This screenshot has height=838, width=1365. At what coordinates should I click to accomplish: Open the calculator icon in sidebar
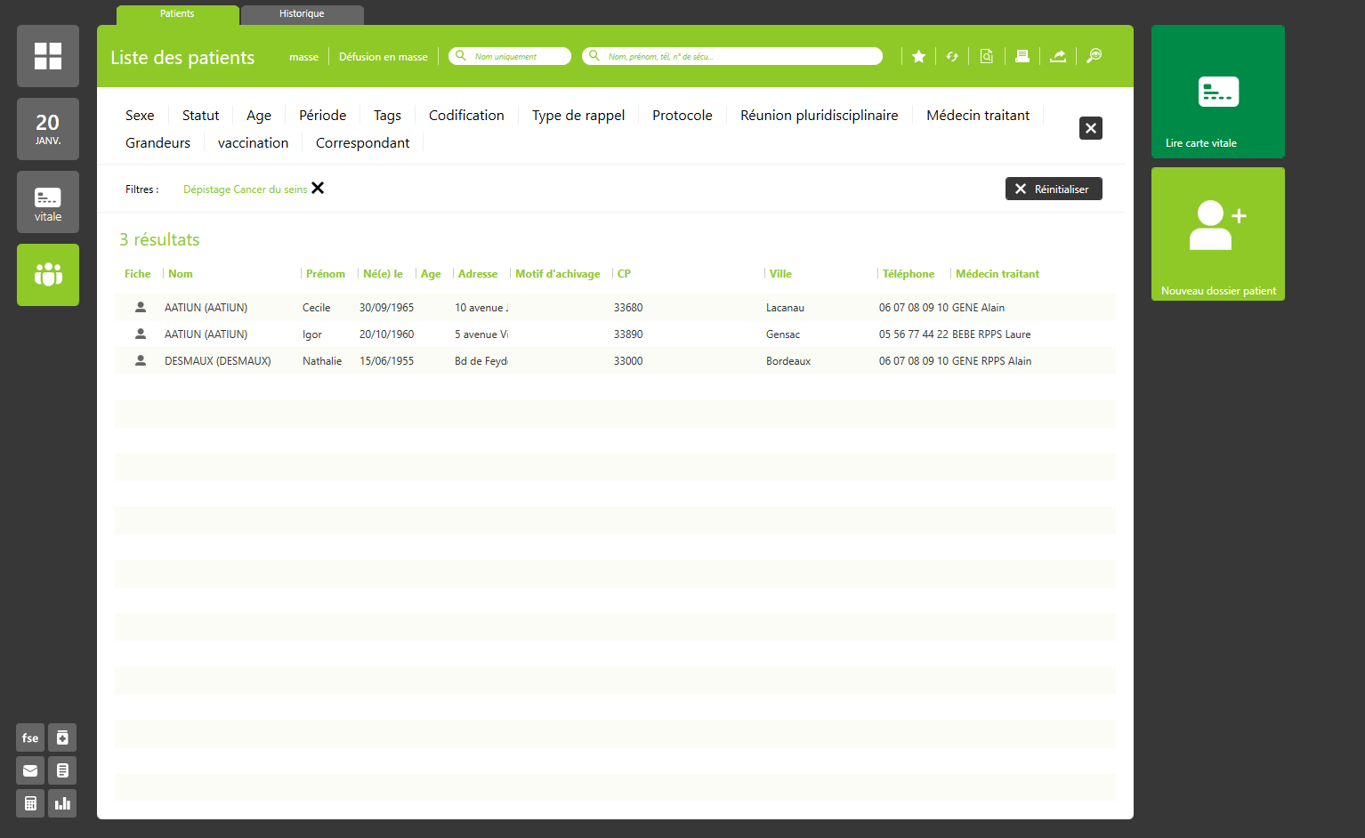tap(30, 803)
